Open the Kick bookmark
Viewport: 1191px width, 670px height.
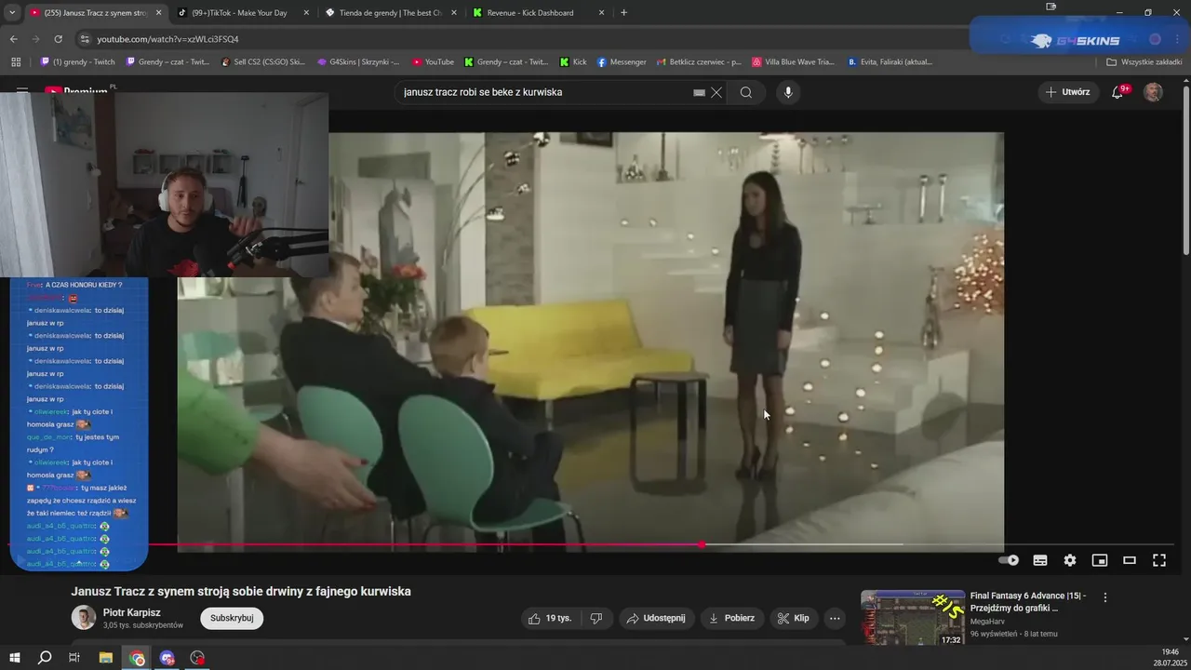pos(573,62)
